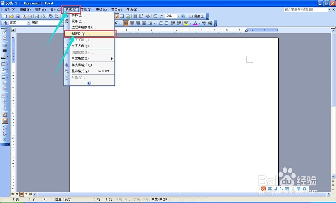
Task: Click the help question input box
Action: (x=306, y=10)
